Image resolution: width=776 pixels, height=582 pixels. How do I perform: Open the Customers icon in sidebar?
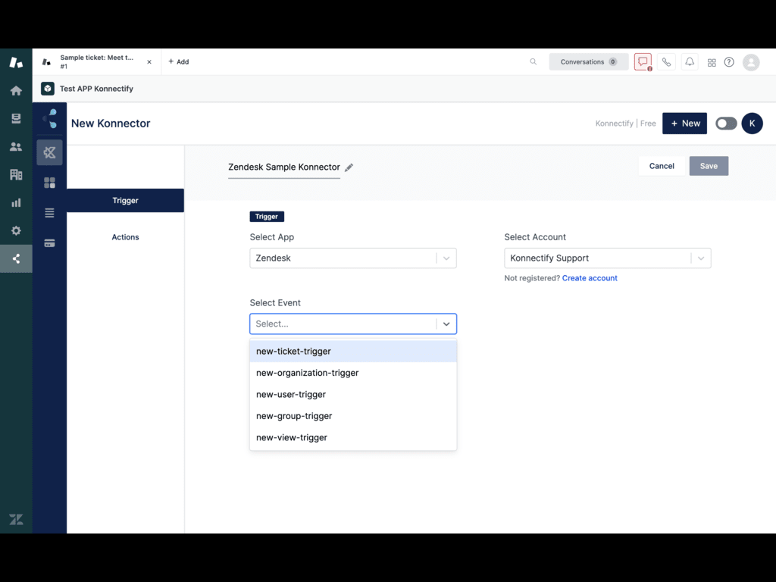[16, 146]
